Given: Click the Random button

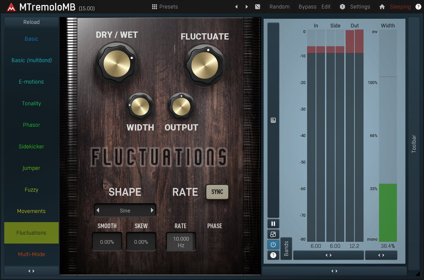Looking at the screenshot, I should click(x=279, y=7).
